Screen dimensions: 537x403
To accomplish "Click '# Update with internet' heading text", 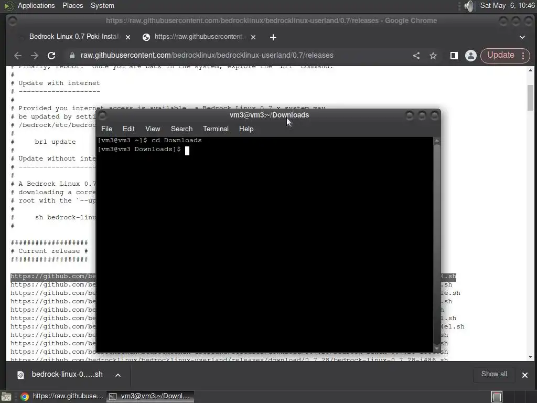I will tap(55, 83).
